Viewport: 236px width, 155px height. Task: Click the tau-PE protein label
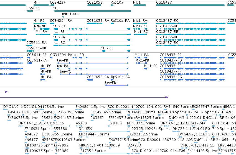[110, 82]
